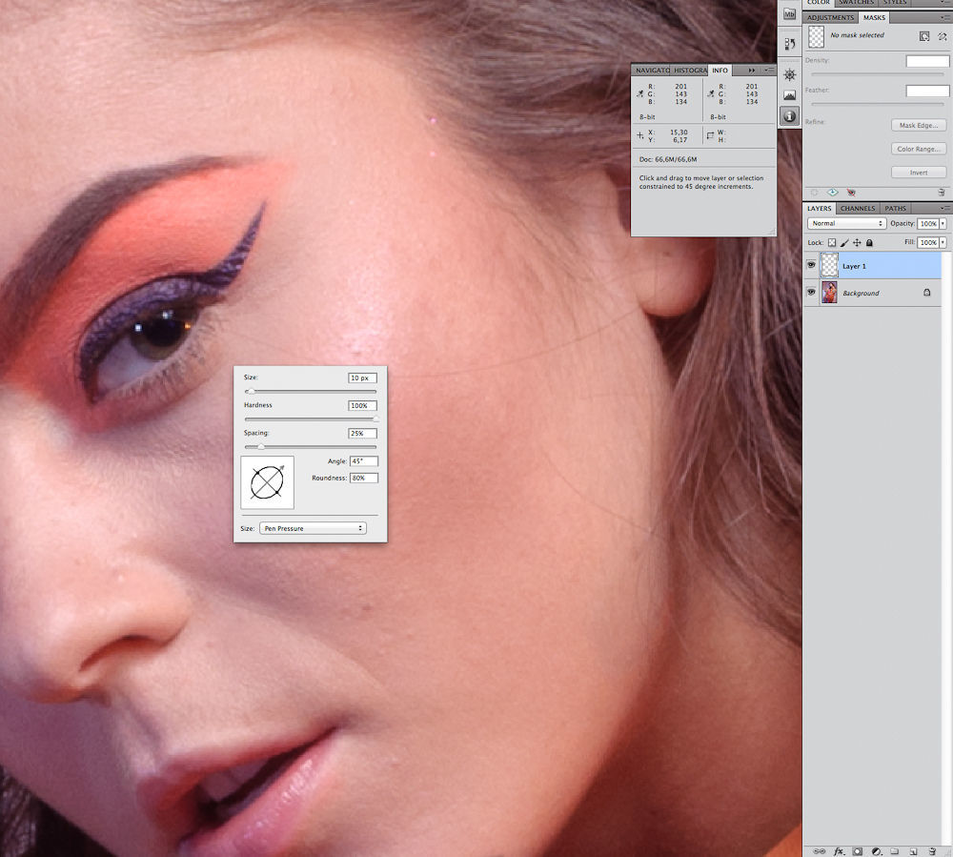Expand the layer Opacity slider arrow
The width and height of the screenshot is (953, 857).
coord(943,223)
